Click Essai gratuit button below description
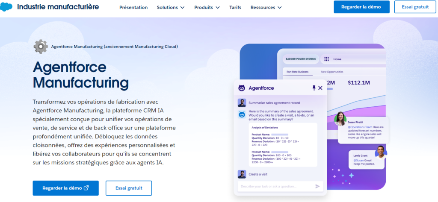This screenshot has width=438, height=202. (x=129, y=188)
